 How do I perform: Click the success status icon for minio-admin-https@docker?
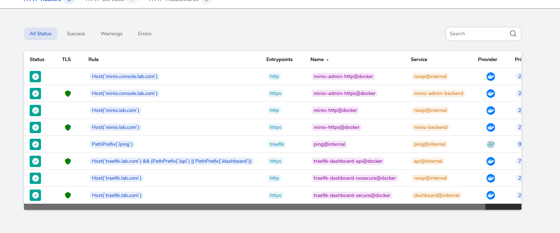[35, 94]
